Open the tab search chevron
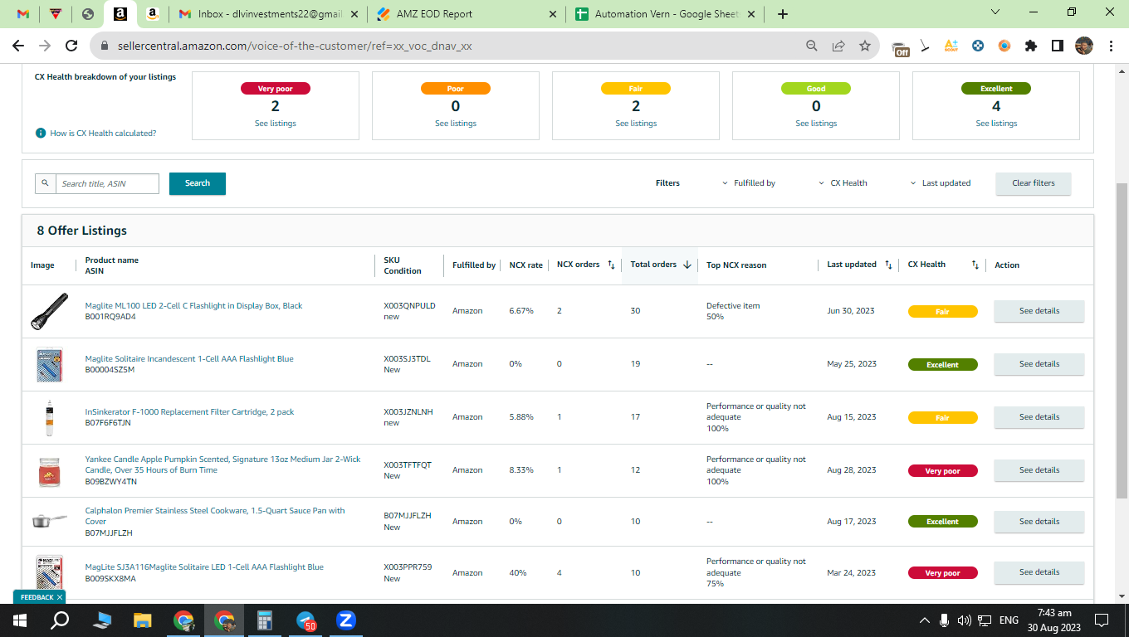 (996, 12)
